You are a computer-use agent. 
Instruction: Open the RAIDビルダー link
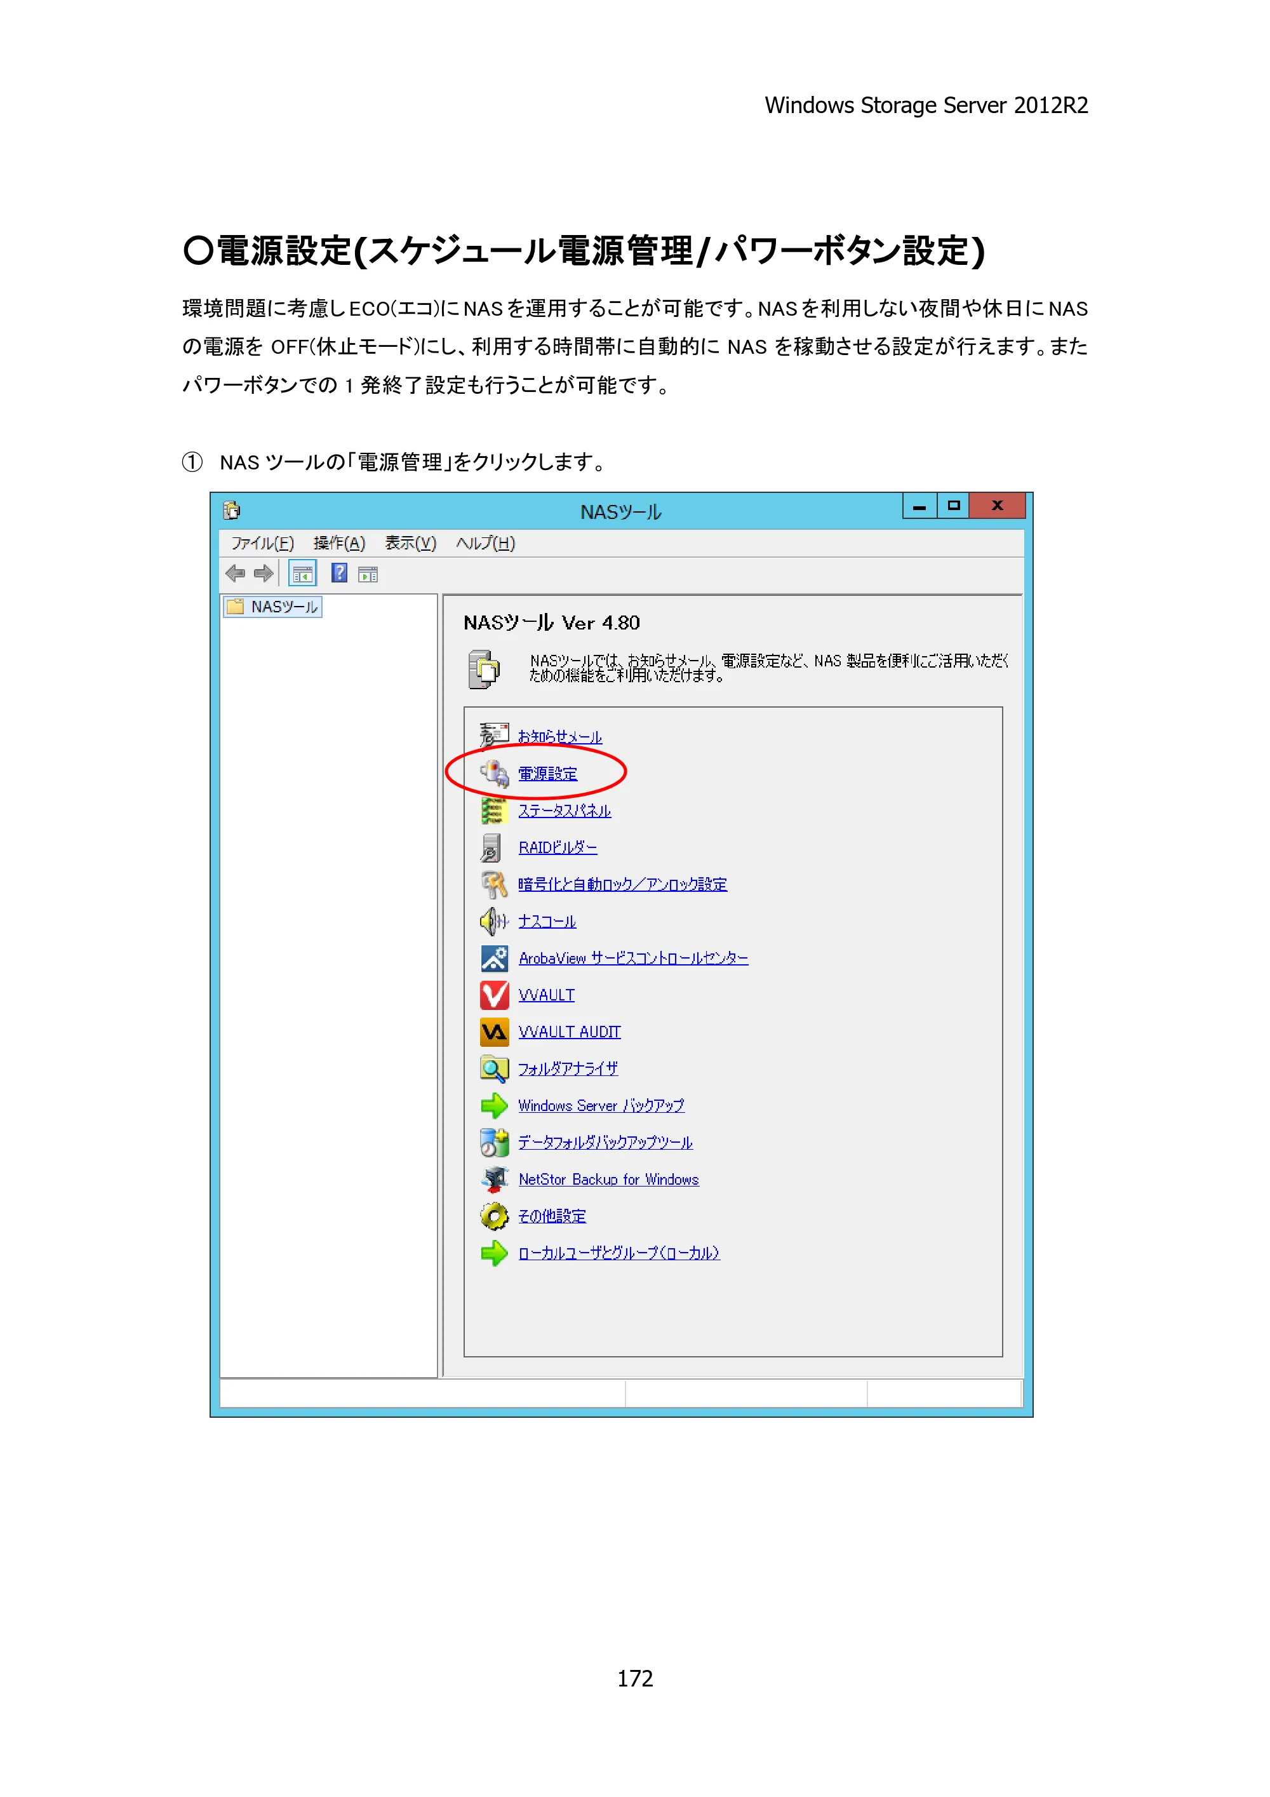coord(557,847)
